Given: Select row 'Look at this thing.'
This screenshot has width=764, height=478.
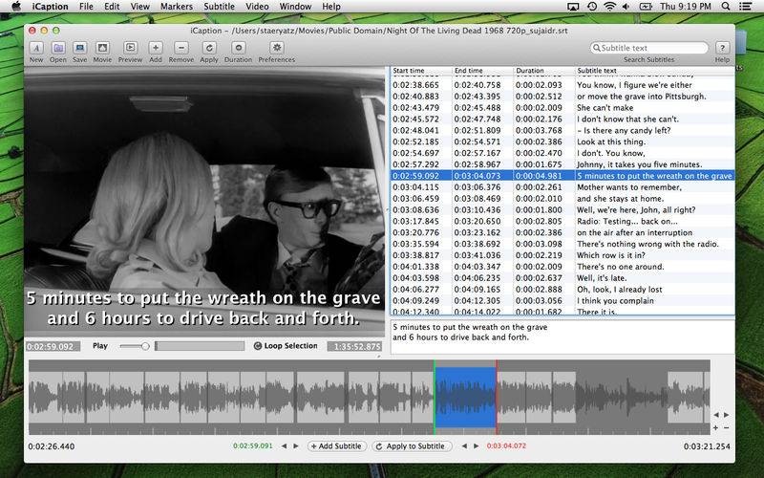Looking at the screenshot, I should (x=562, y=141).
